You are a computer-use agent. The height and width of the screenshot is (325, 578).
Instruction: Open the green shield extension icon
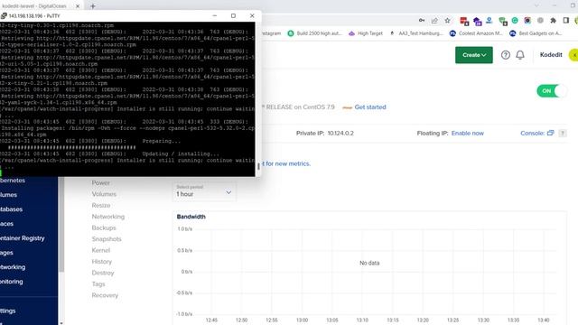tap(502, 21)
